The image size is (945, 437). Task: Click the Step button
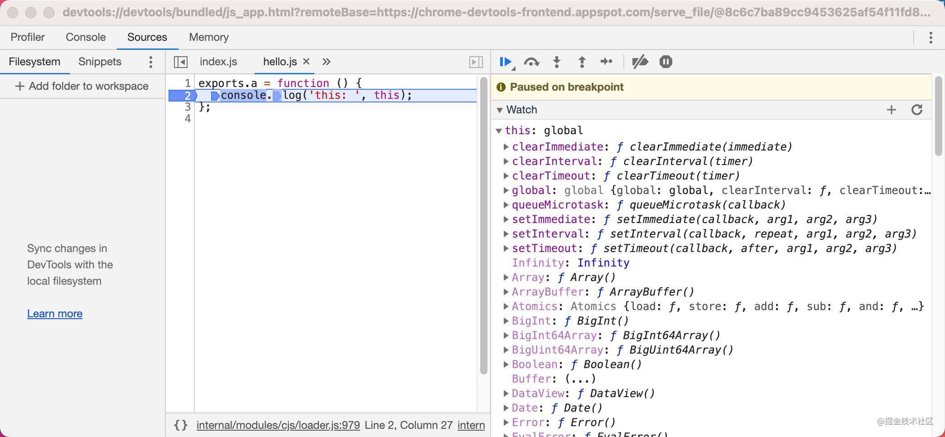pos(606,61)
